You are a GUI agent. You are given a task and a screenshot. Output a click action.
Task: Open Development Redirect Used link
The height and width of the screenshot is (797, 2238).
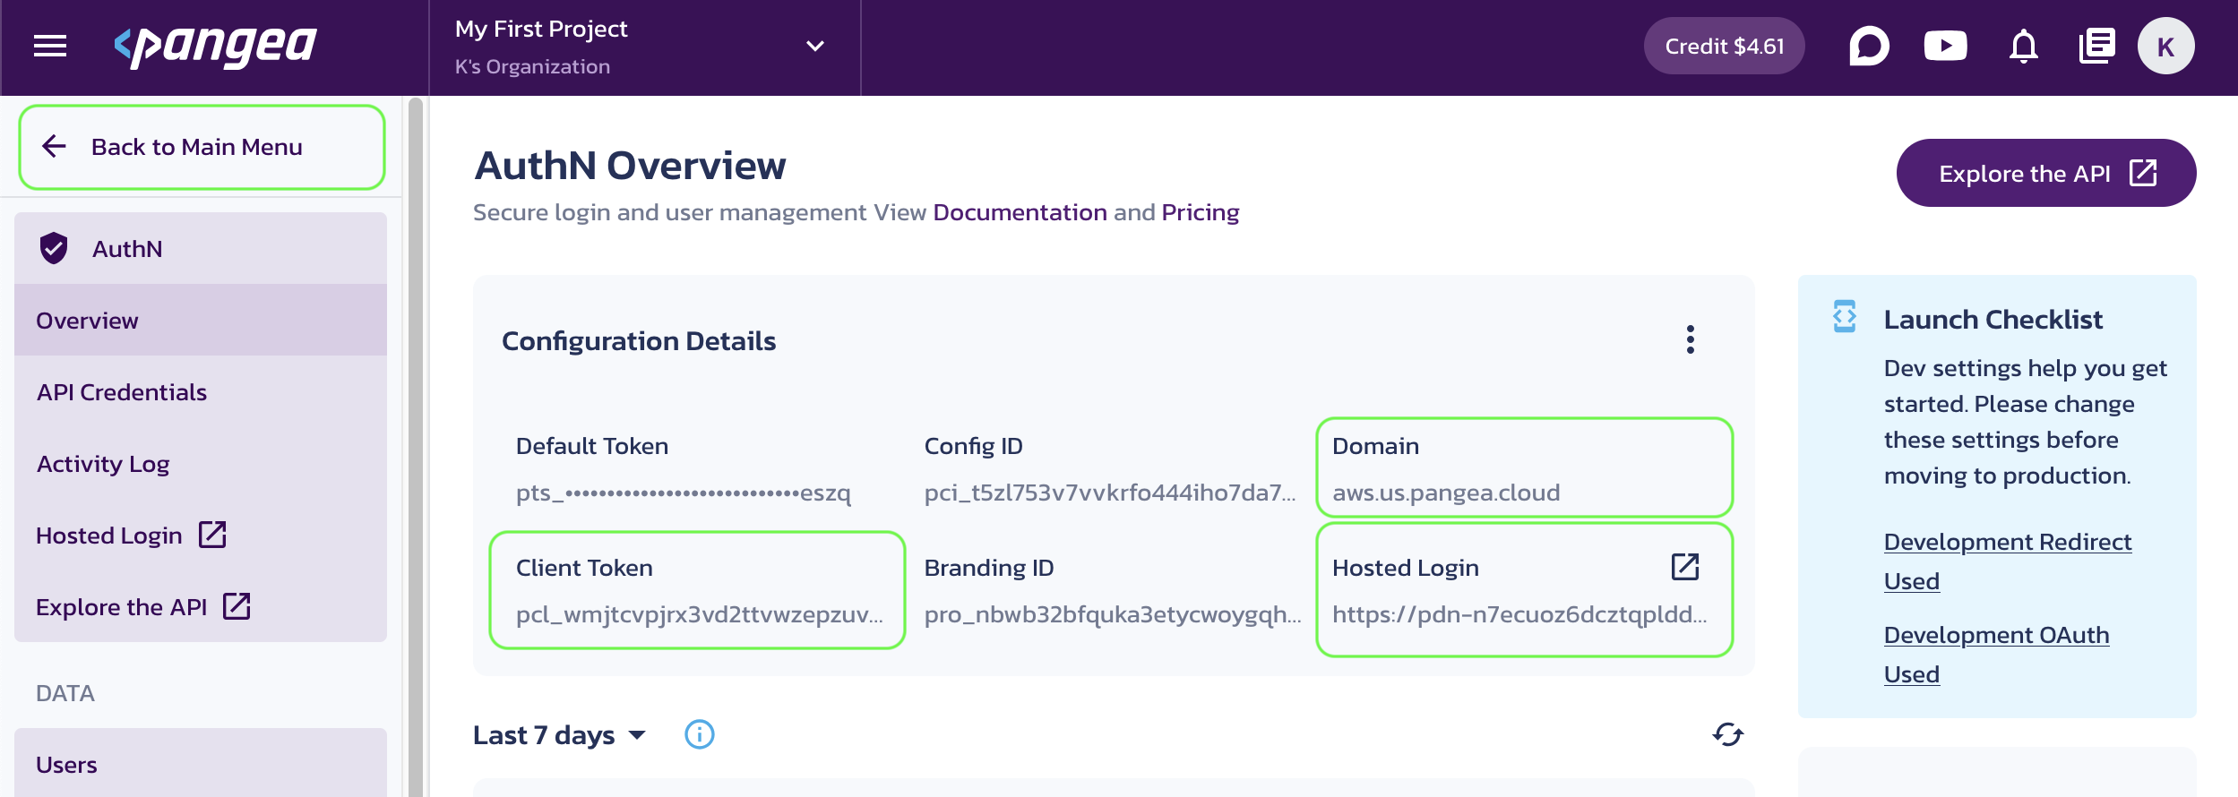tap(2007, 561)
